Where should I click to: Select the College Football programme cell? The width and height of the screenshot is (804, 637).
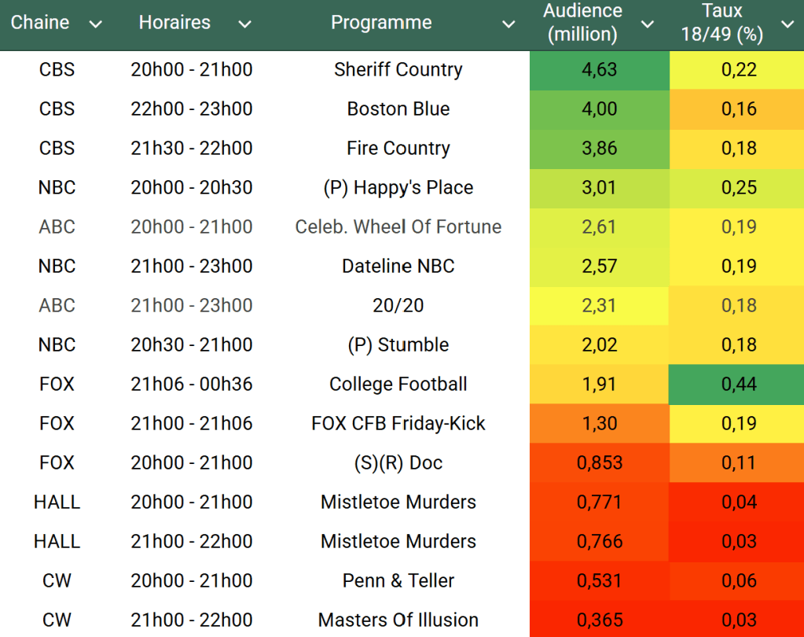click(x=398, y=384)
